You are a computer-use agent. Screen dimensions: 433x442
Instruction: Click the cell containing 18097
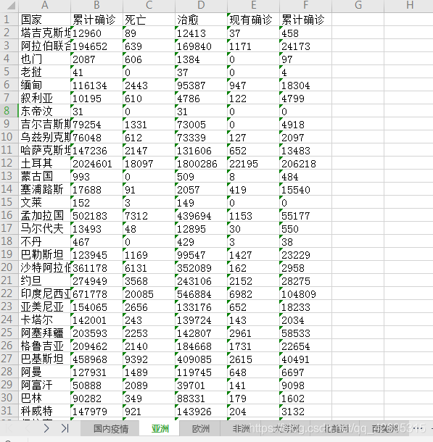point(149,163)
